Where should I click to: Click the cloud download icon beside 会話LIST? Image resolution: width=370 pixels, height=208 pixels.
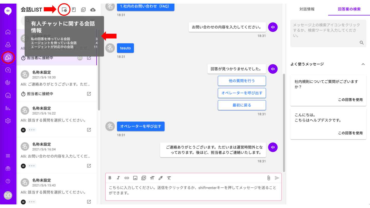93,10
